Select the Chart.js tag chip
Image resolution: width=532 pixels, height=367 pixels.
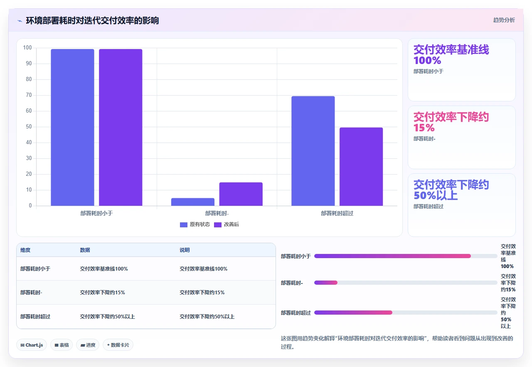point(32,345)
